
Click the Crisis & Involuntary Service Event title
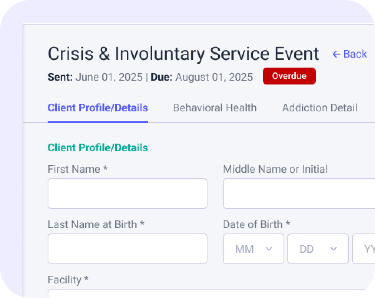pyautogui.click(x=183, y=54)
